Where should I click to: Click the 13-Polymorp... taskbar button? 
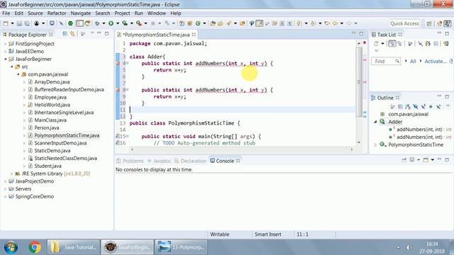click(x=182, y=247)
